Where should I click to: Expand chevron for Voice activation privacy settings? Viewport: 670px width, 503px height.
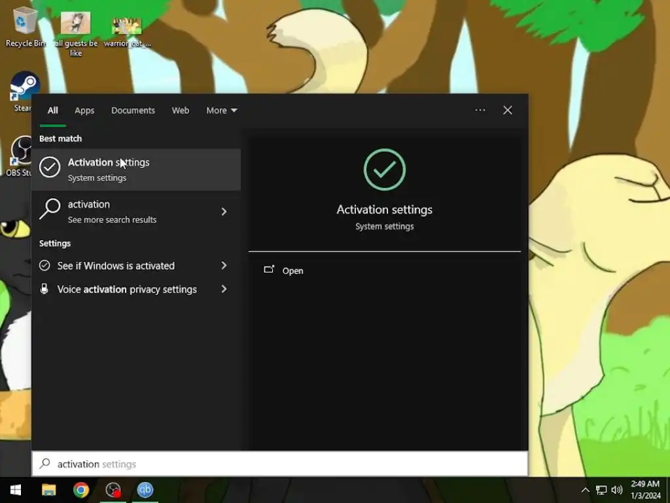click(224, 289)
